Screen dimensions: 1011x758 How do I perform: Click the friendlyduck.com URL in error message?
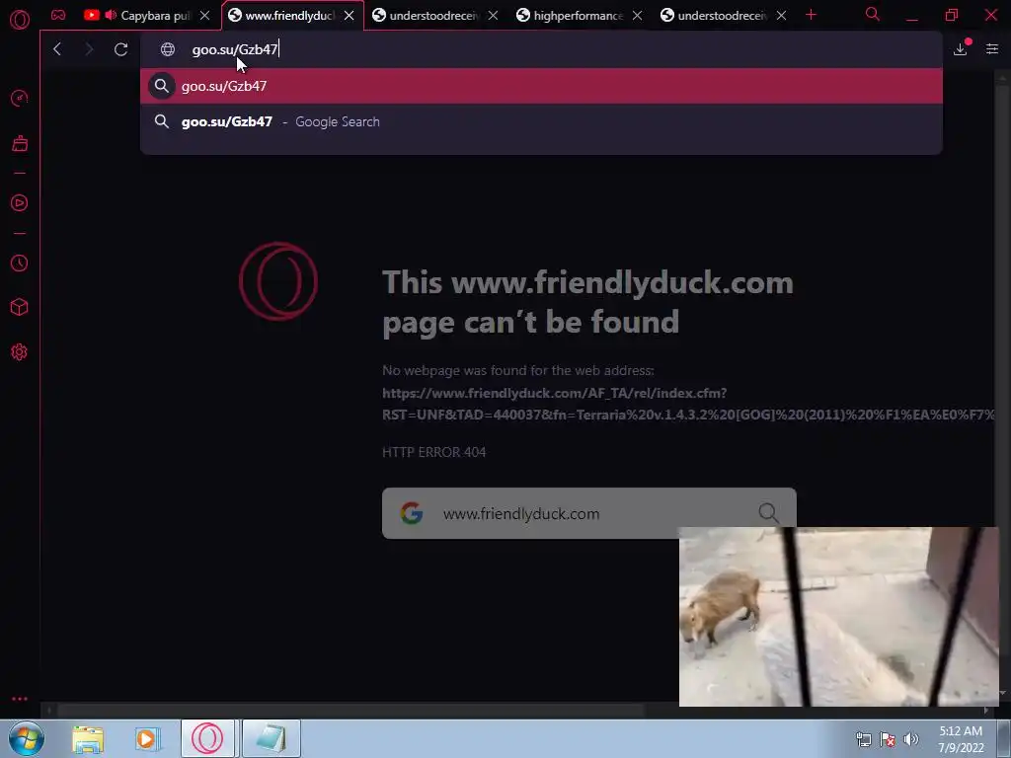click(x=688, y=404)
